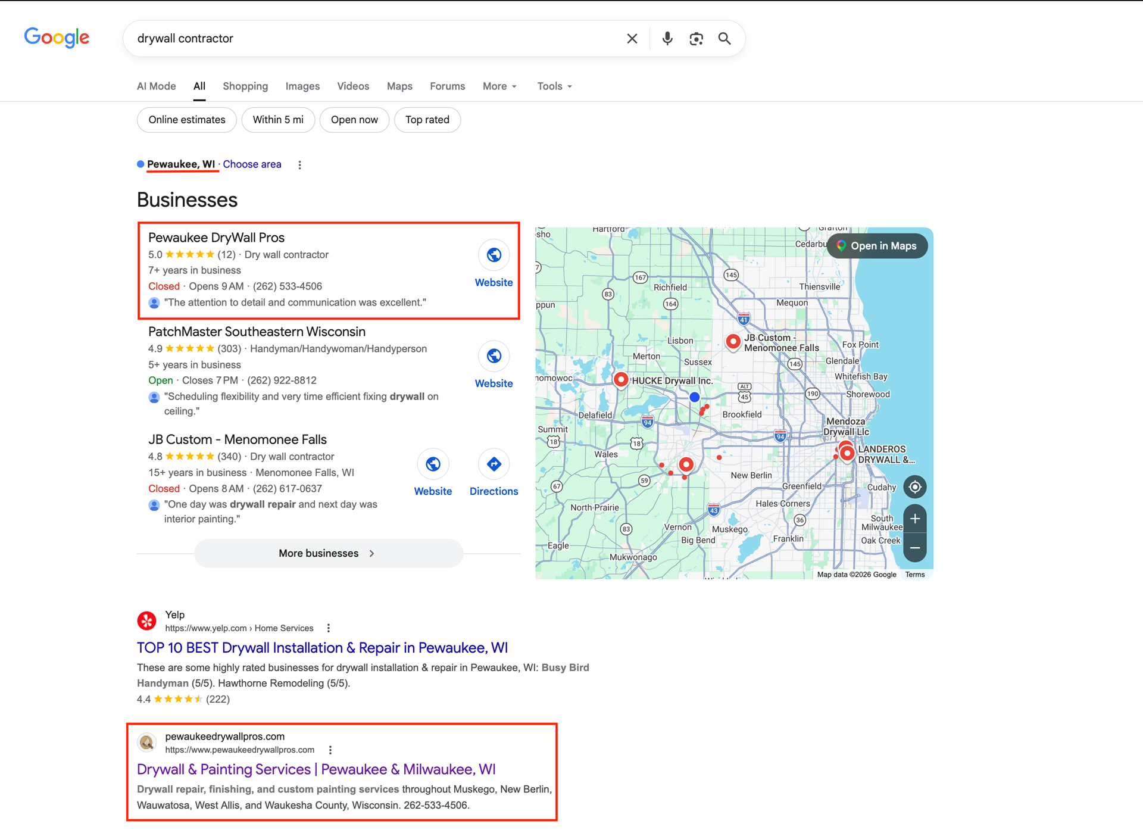Image resolution: width=1143 pixels, height=836 pixels.
Task: Center the map on my location
Action: coord(915,487)
